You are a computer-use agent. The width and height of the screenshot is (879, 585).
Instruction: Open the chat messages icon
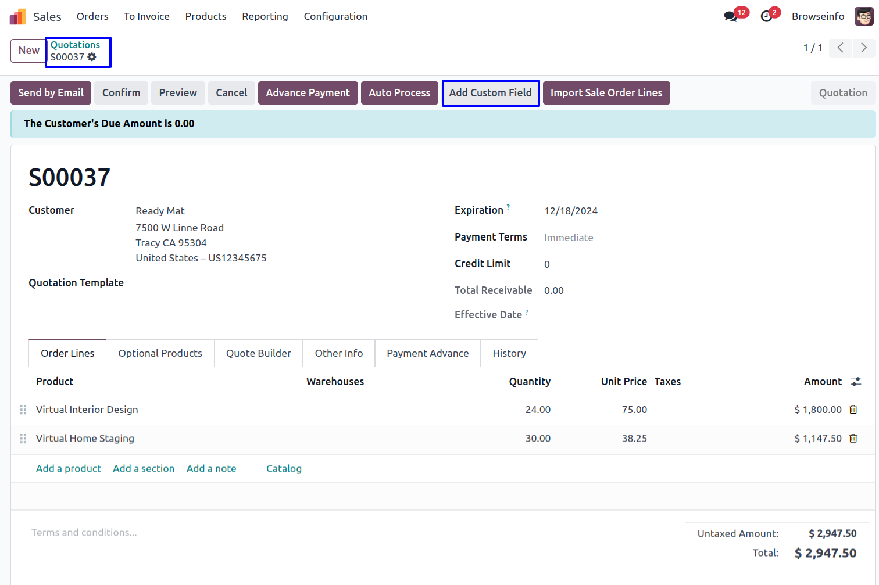click(730, 17)
